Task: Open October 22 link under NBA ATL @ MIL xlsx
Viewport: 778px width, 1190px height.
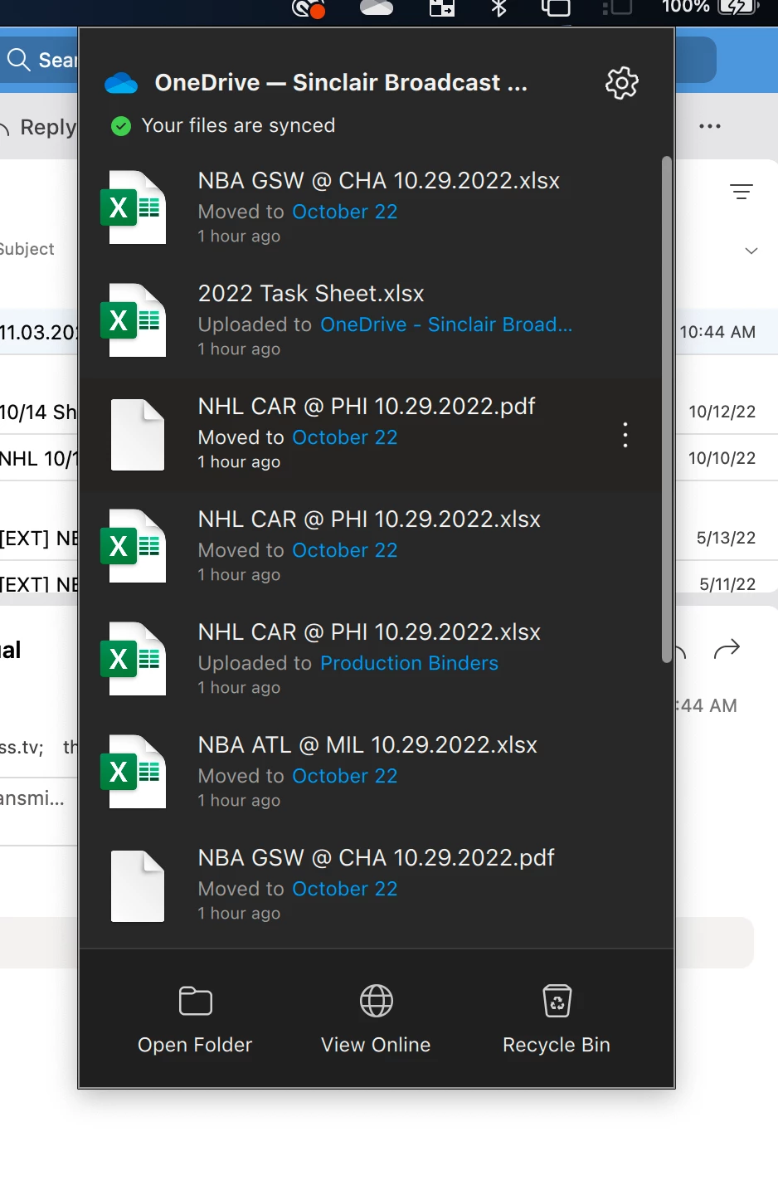Action: 345,776
